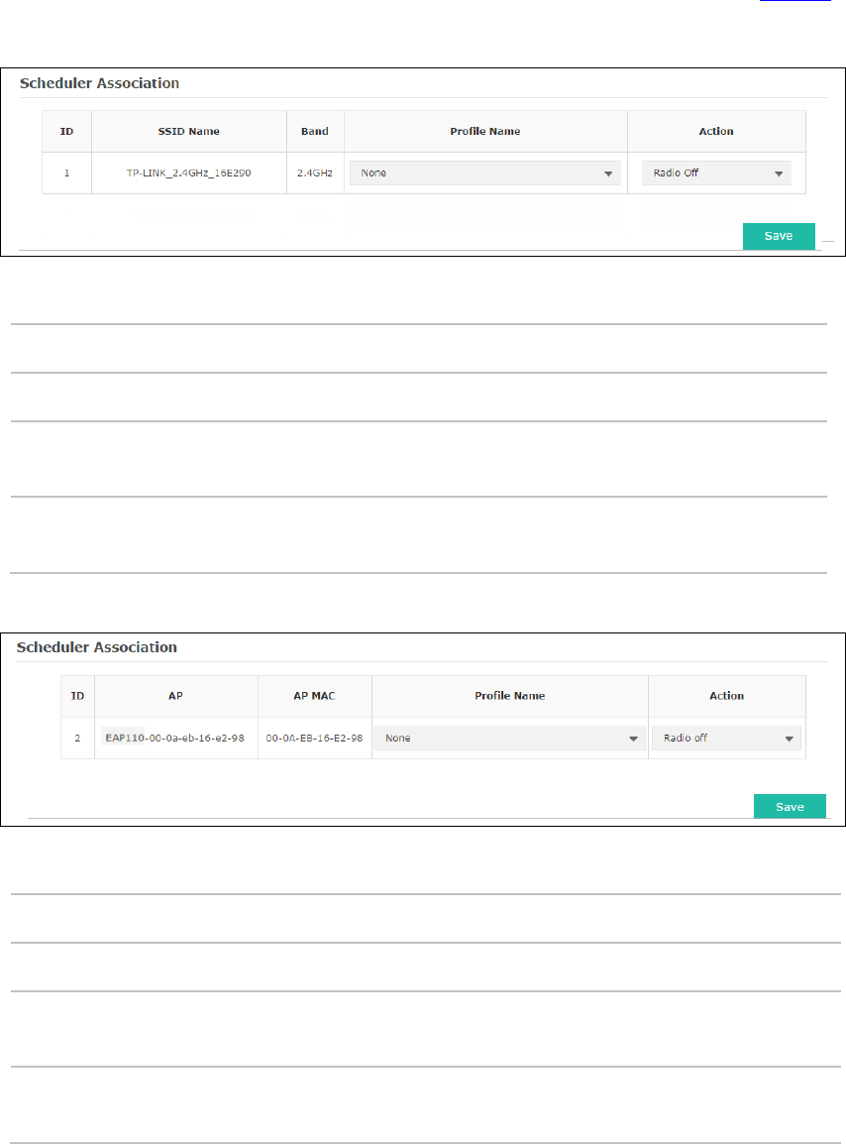Open Profile Name dropdown for AP EAP110
846x1144 pixels.
pos(509,739)
